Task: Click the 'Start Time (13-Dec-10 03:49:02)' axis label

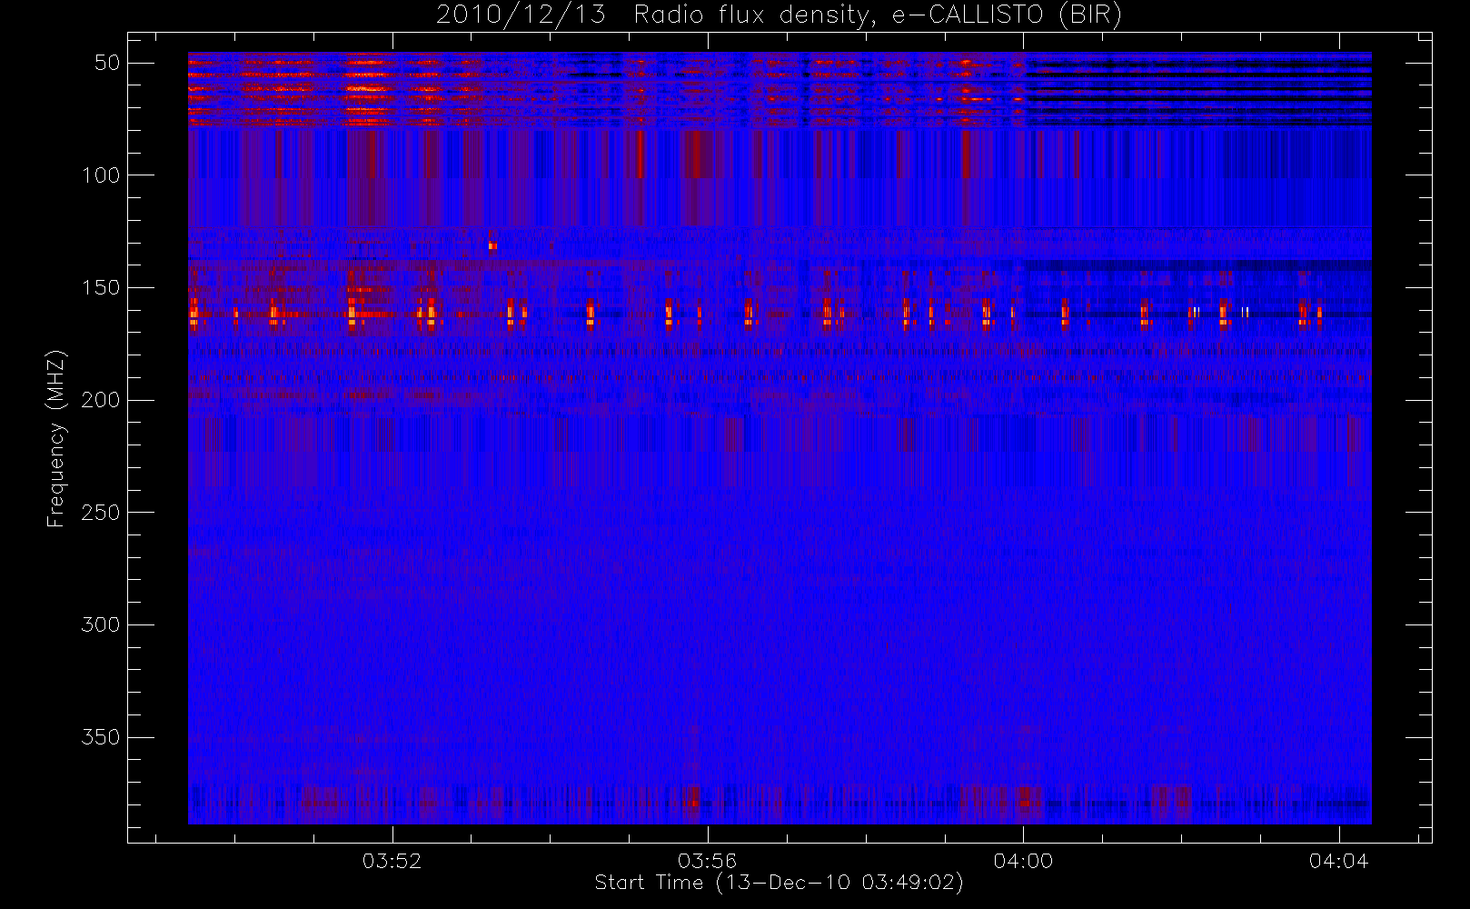Action: tap(779, 883)
